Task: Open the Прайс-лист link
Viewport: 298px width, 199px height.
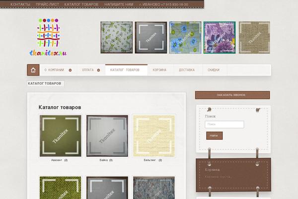Action: click(47, 4)
